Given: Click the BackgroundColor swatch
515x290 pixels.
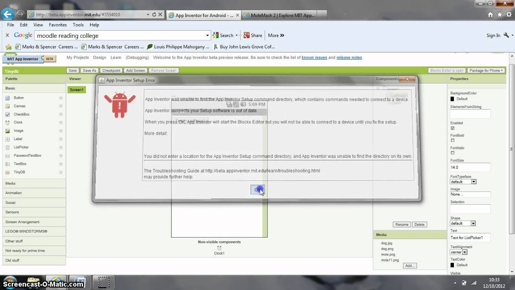Looking at the screenshot, I should pos(452,99).
